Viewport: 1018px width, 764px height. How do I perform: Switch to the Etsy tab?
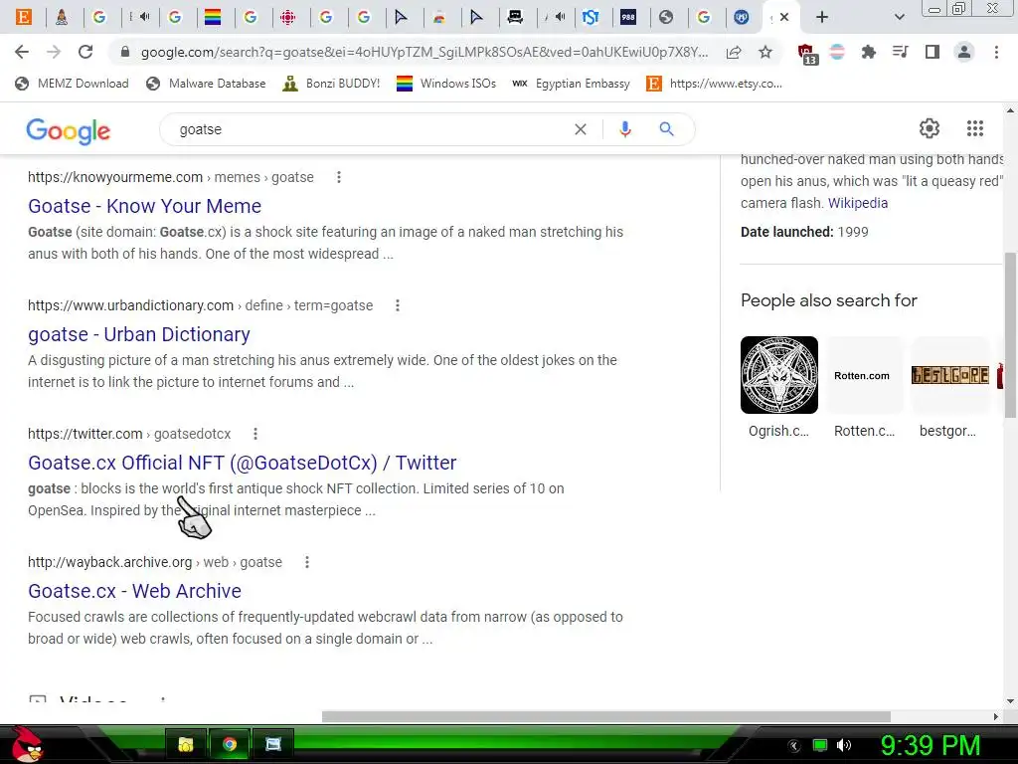coord(24,17)
